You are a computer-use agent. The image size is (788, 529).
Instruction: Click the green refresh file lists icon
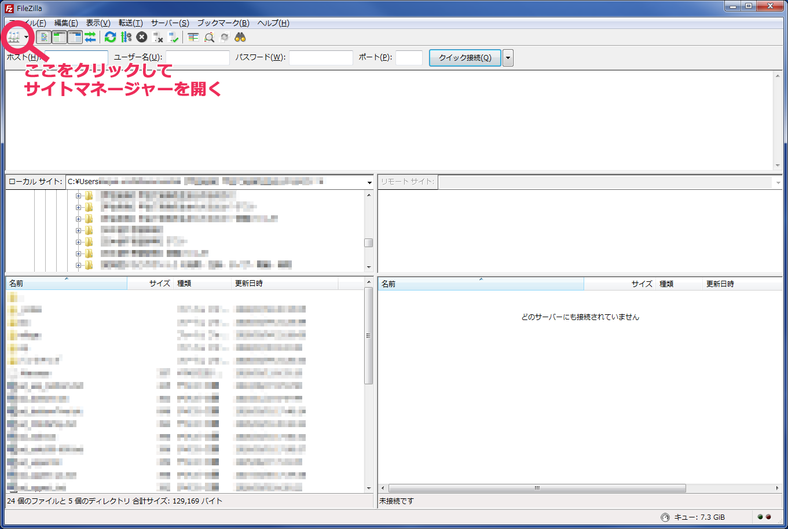coord(110,38)
